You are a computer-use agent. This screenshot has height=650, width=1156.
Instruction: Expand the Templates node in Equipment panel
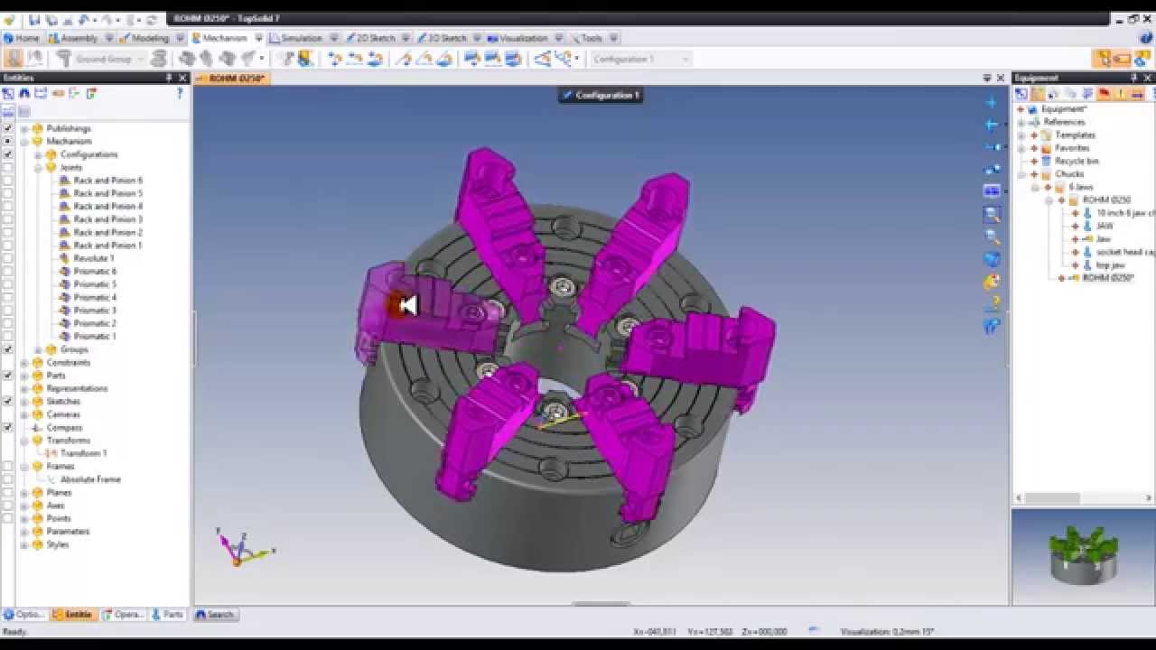point(1022,135)
